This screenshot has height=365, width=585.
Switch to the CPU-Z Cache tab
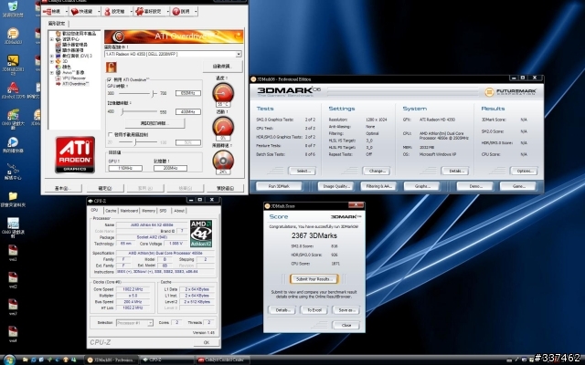coord(111,211)
